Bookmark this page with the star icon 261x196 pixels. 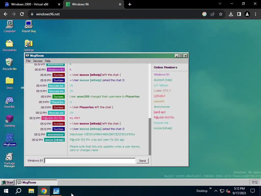point(220,14)
